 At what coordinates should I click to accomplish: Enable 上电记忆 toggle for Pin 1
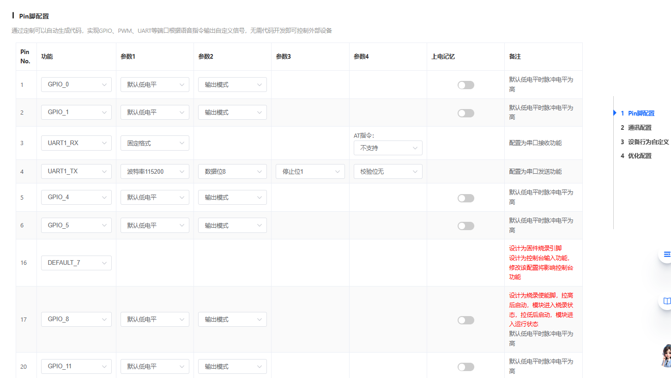point(465,85)
